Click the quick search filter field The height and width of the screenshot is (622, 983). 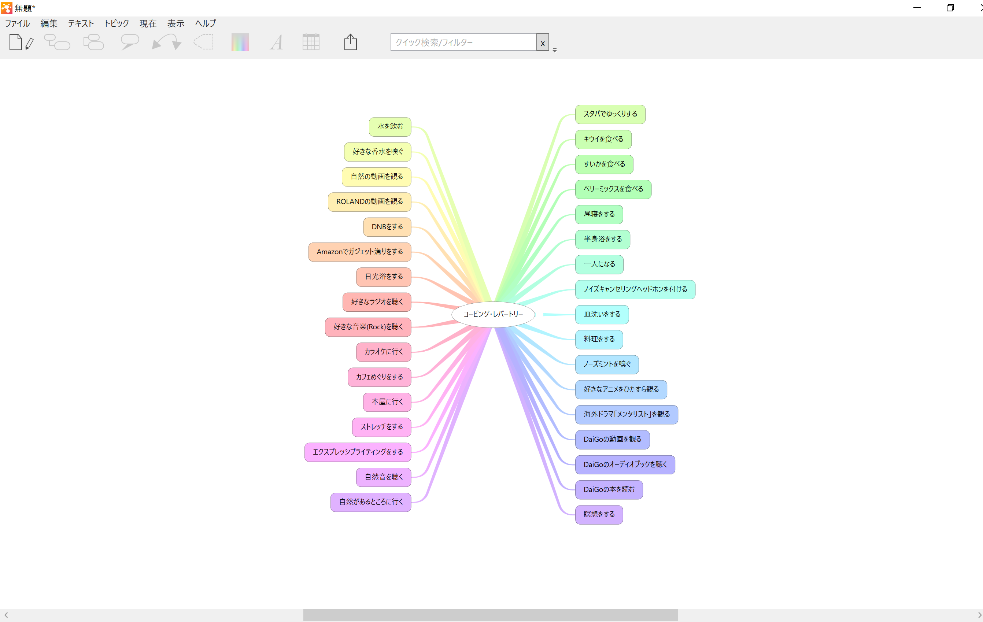tap(463, 42)
